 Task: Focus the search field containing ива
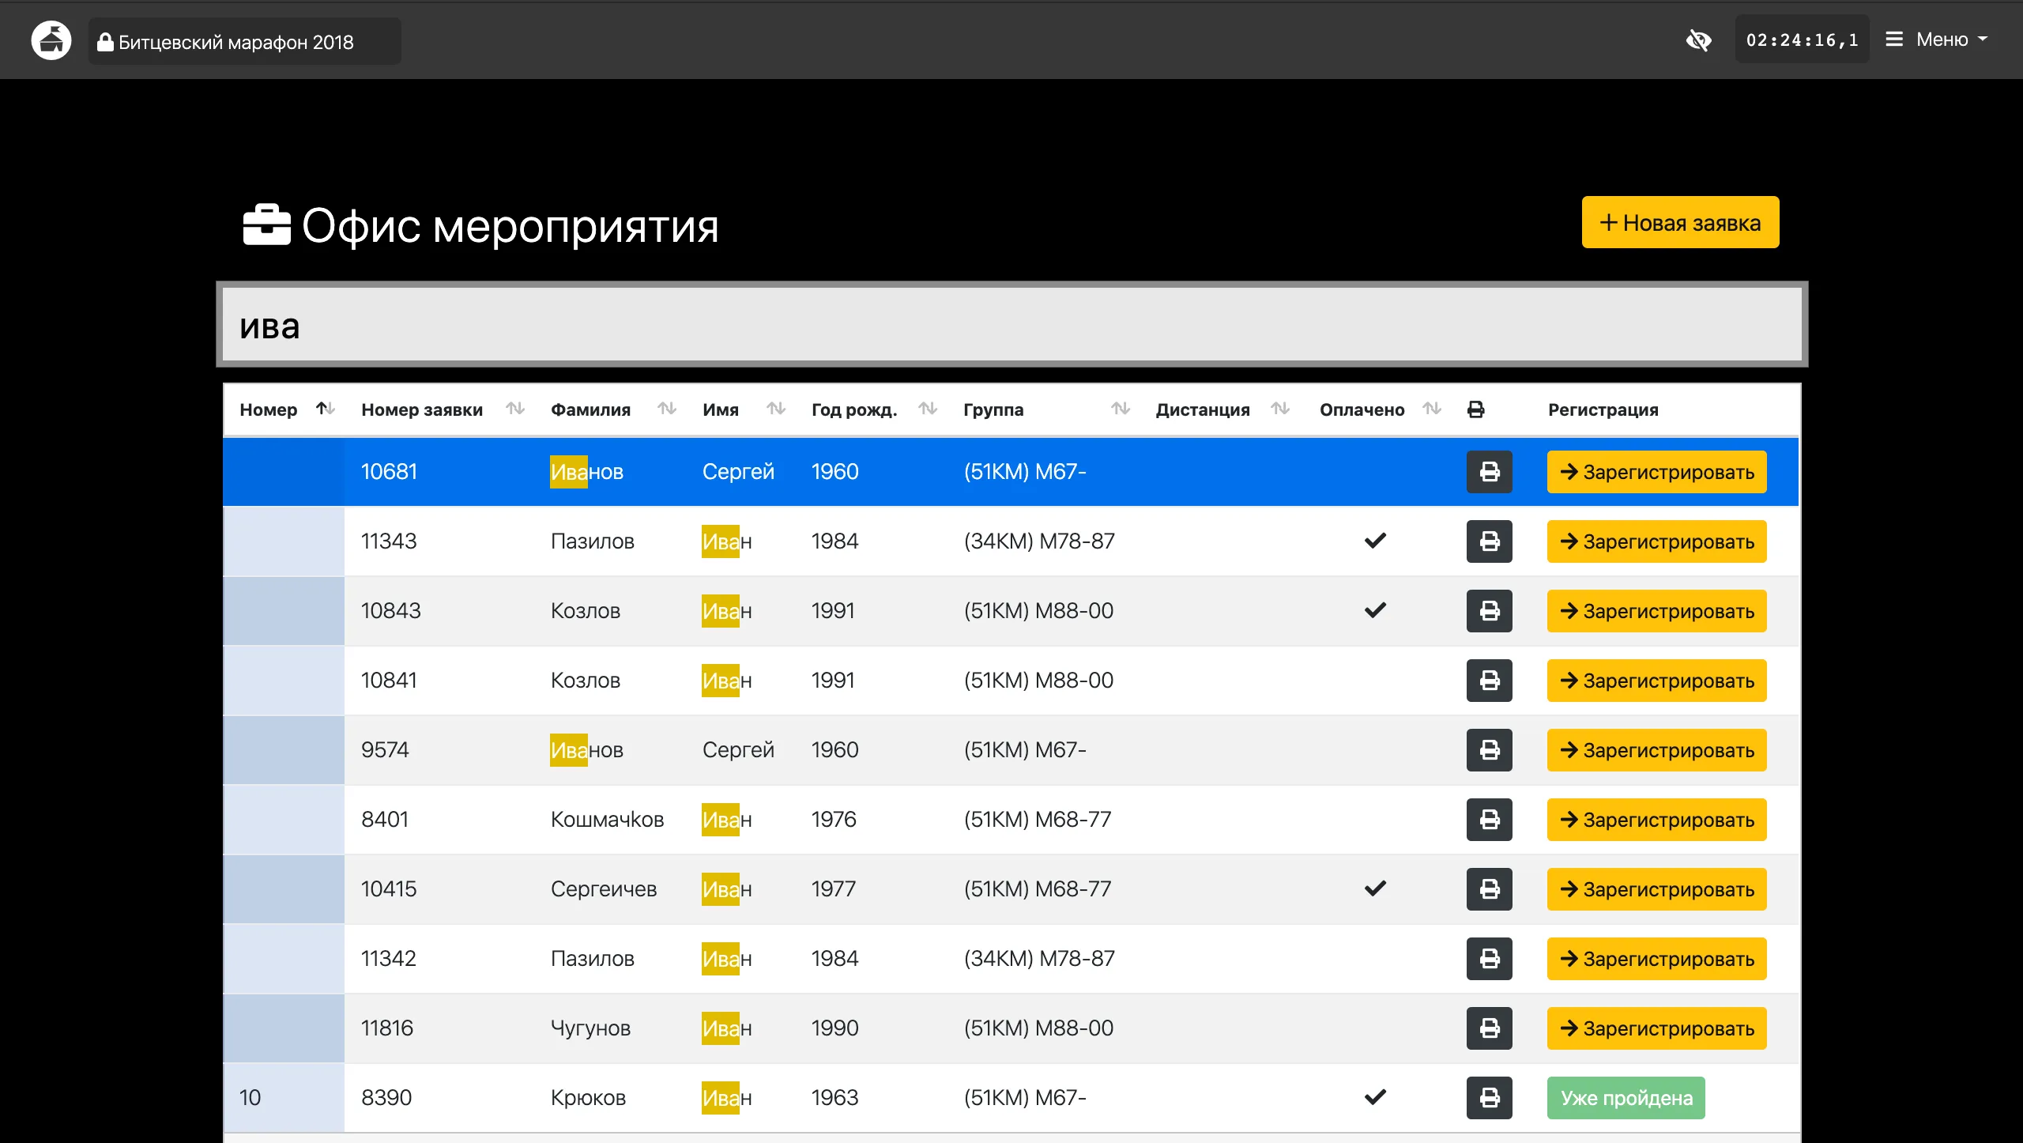(x=1011, y=325)
